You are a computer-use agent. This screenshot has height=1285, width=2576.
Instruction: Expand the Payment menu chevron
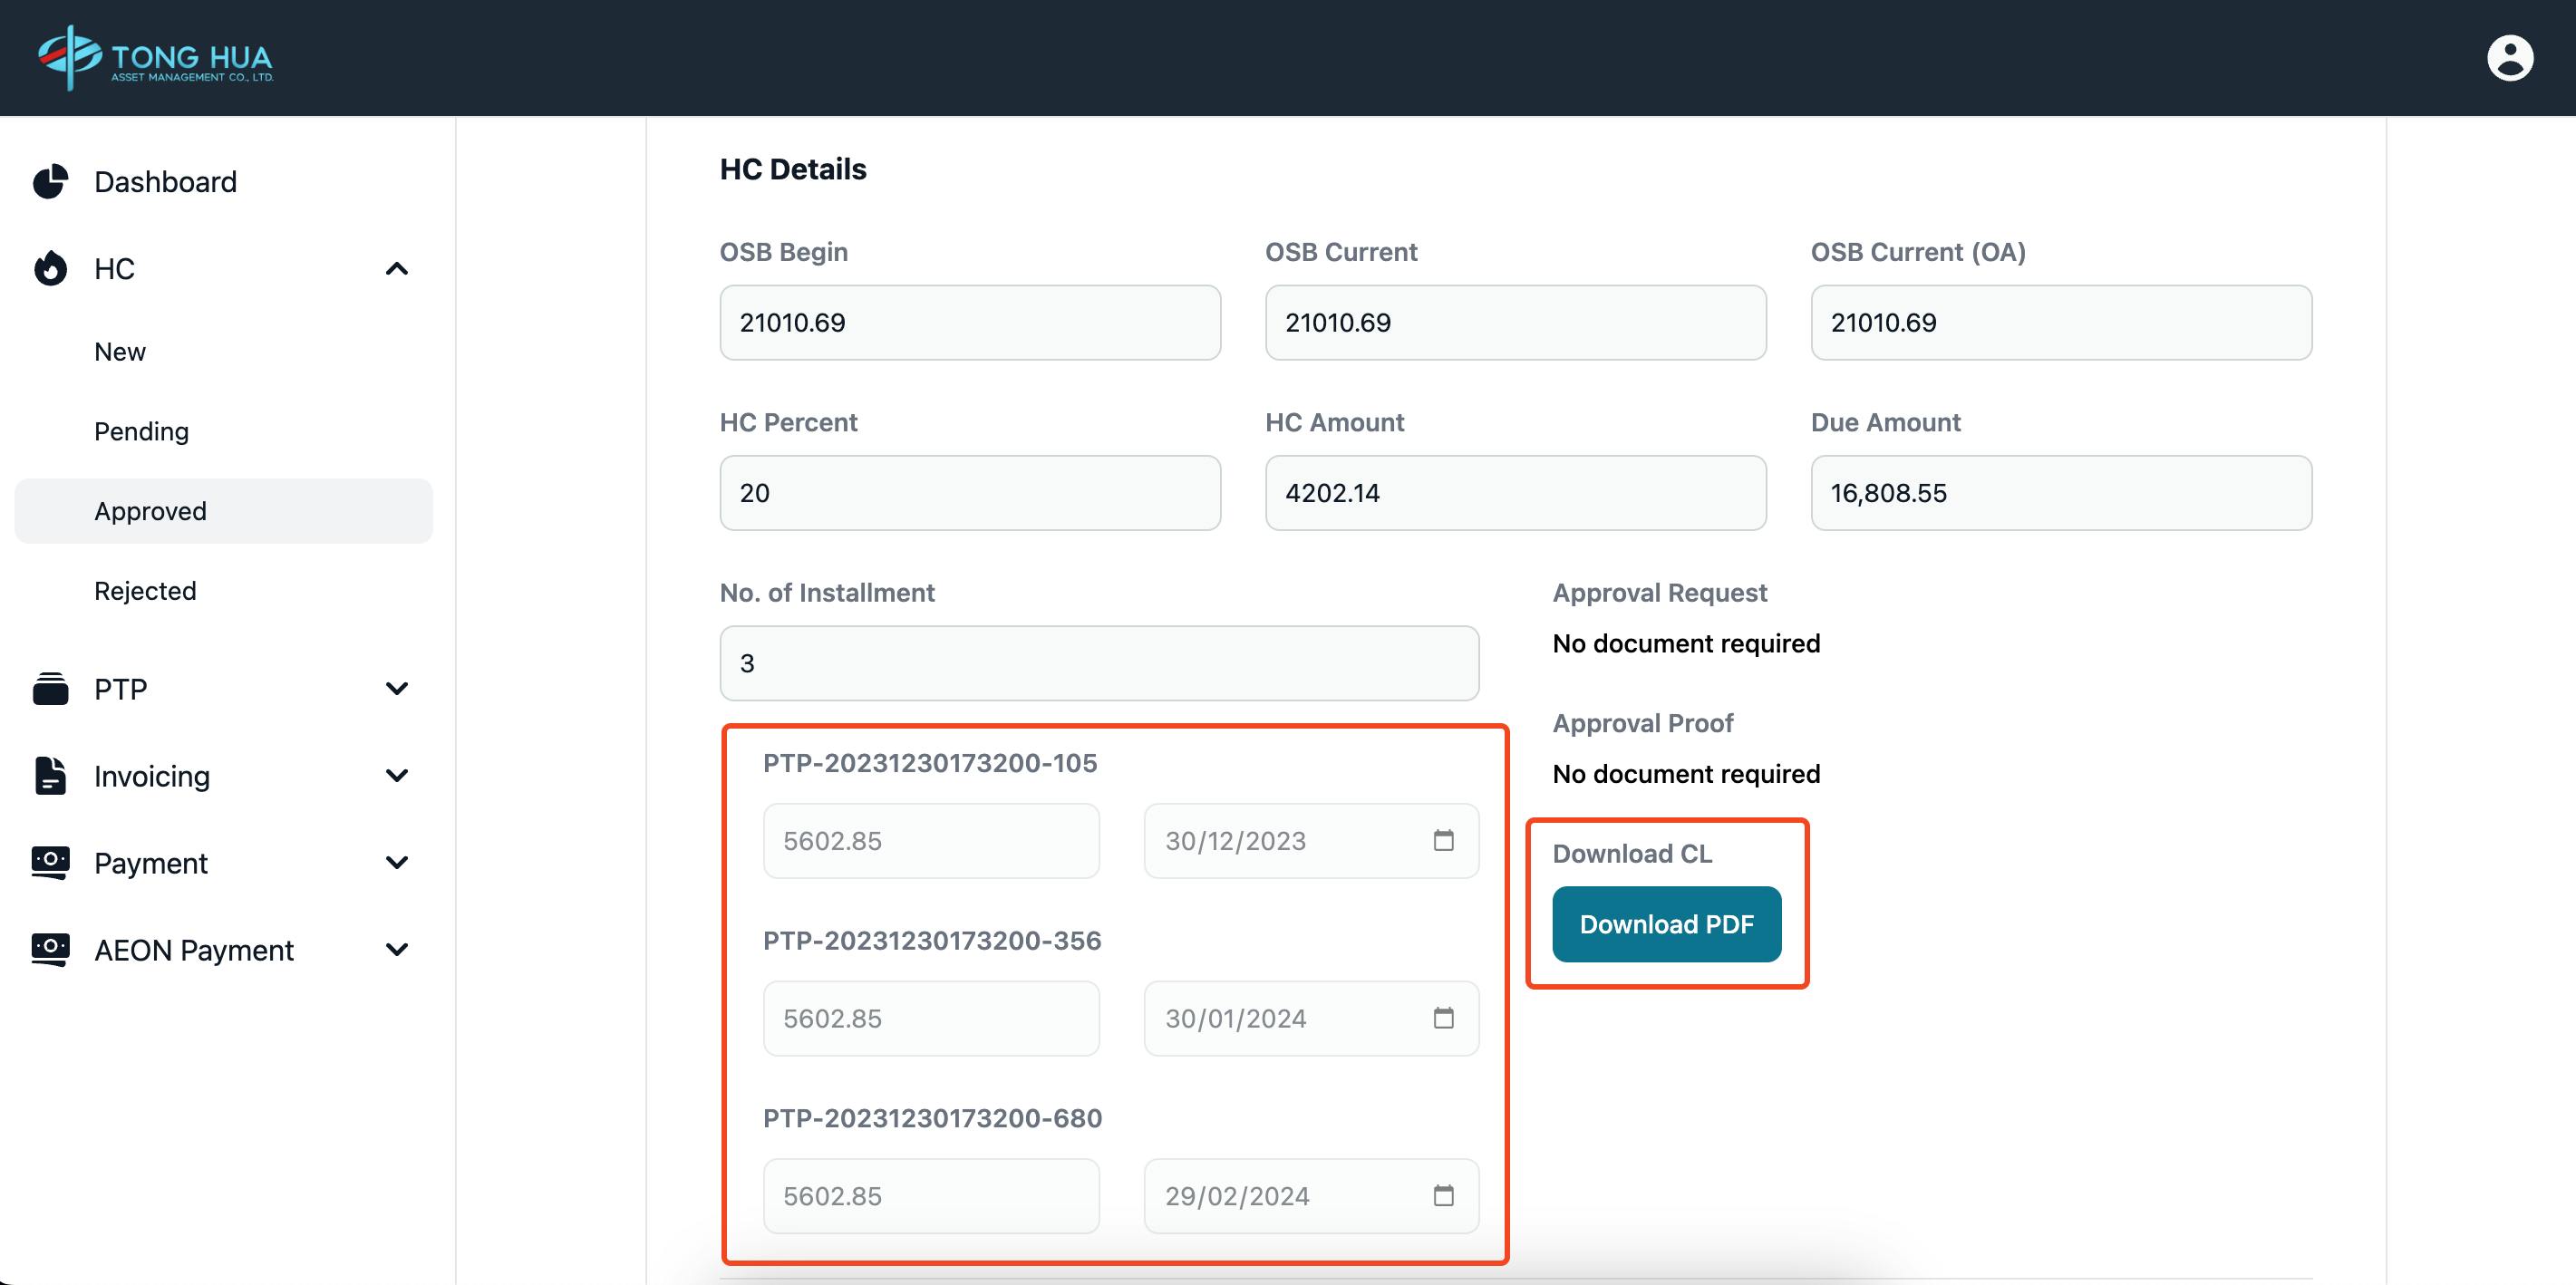click(x=397, y=863)
